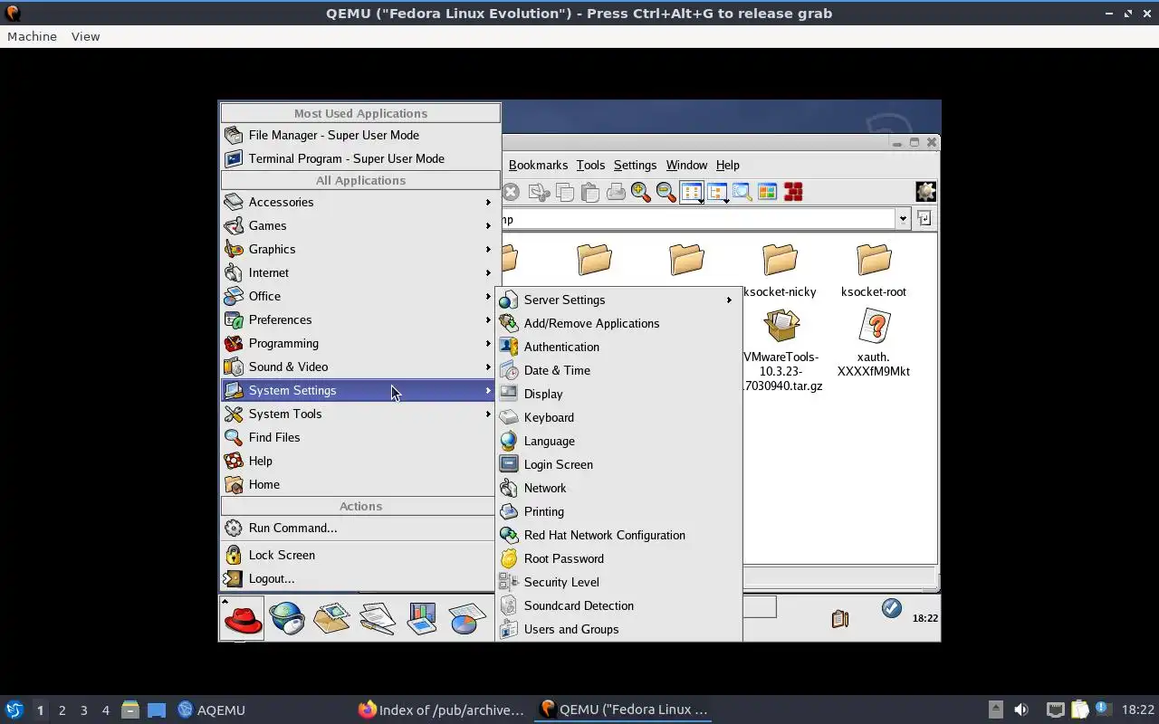Select Tree View mode toolbar button
The width and height of the screenshot is (1159, 724).
717,192
